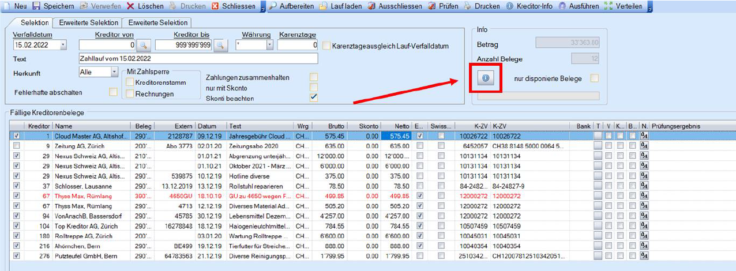Viewport: 736px width, 271px height.
Task: Switch to the first Erweiterte Selektion tab
Action: coord(87,23)
